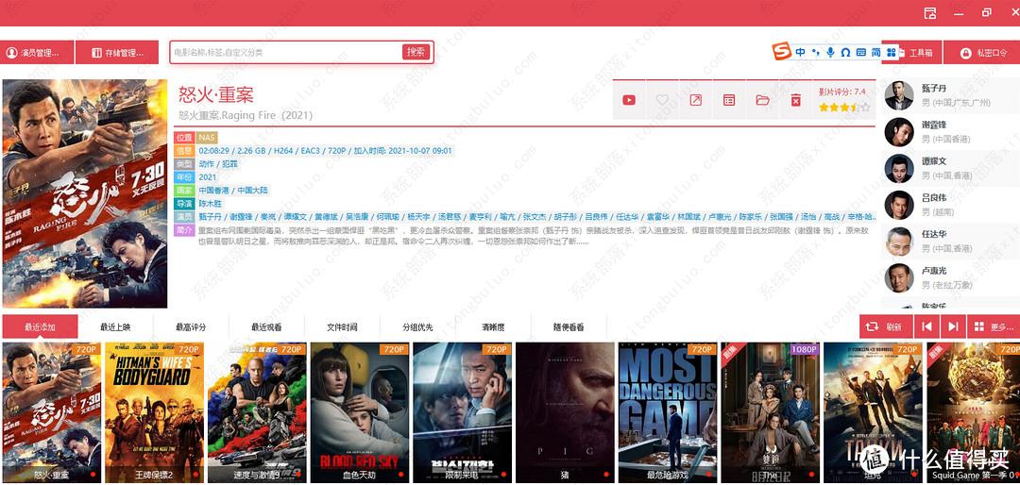
Task: Click country link 中国香港
Action: (214, 191)
